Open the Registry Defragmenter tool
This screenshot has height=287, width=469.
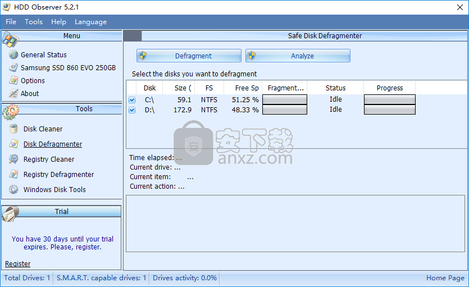coord(58,174)
